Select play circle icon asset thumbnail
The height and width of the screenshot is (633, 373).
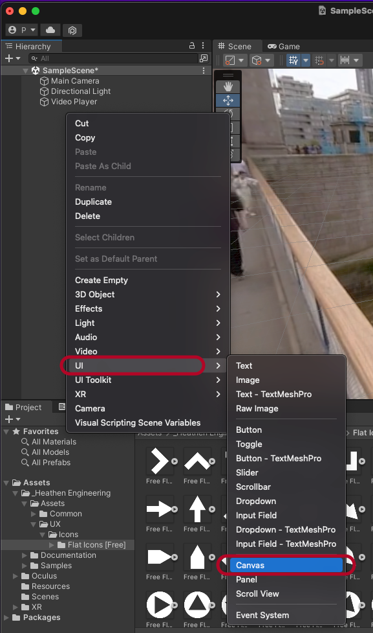pos(160,604)
